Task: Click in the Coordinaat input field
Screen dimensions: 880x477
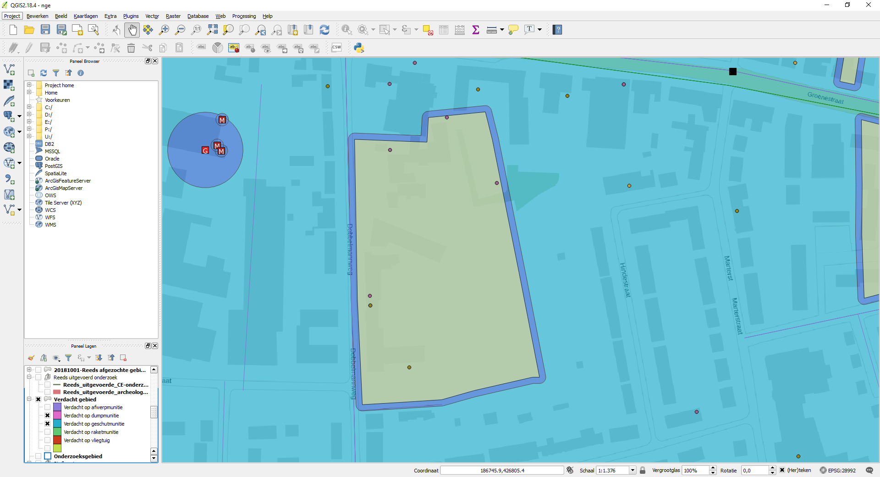Action: coord(502,470)
